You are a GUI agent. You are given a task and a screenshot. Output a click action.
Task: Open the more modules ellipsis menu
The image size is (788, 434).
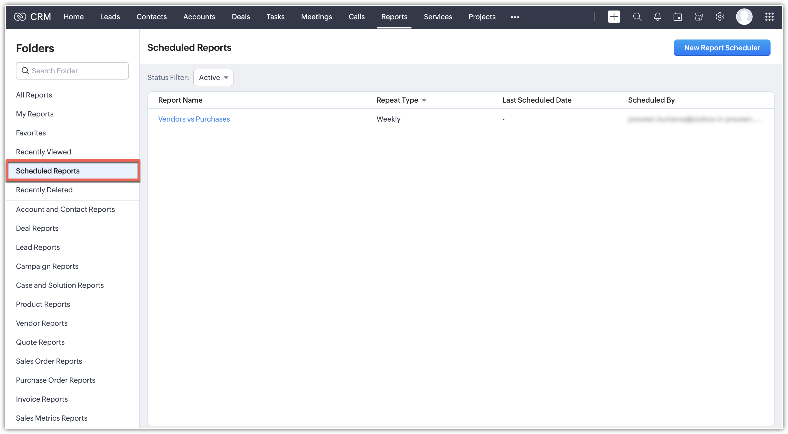(x=515, y=17)
